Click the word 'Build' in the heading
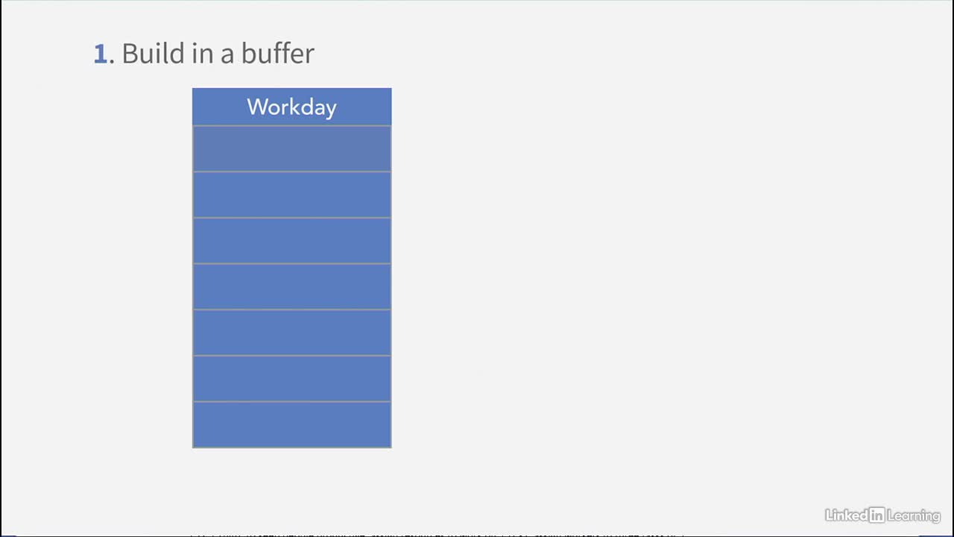This screenshot has height=537, width=954. point(151,54)
